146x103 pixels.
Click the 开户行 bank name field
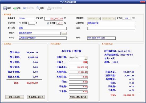43,38
